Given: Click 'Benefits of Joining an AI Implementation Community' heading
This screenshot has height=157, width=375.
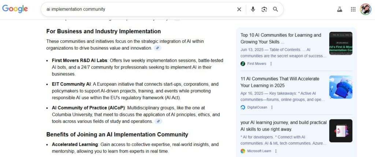Looking at the screenshot, I should pyautogui.click(x=117, y=134).
